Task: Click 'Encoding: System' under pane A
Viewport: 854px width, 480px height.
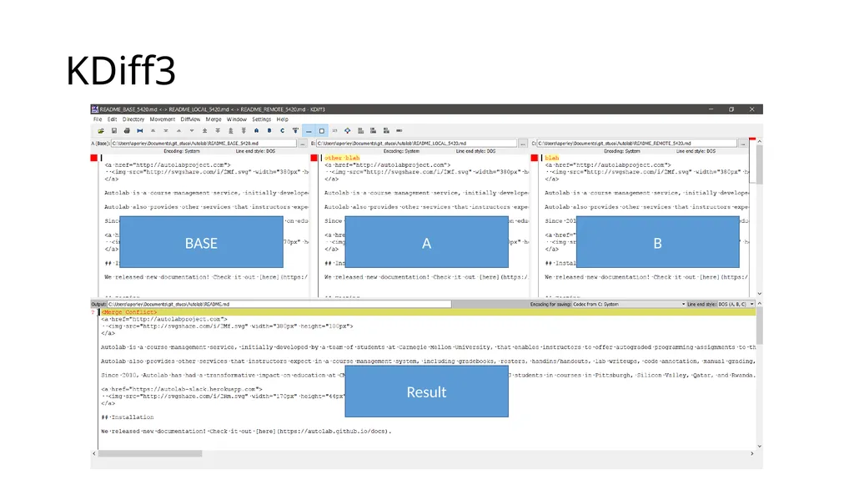Action: tap(181, 151)
